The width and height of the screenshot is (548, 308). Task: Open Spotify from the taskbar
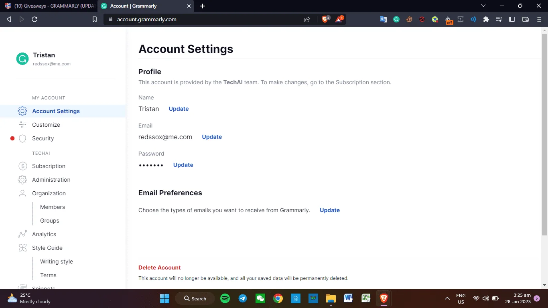pyautogui.click(x=225, y=298)
